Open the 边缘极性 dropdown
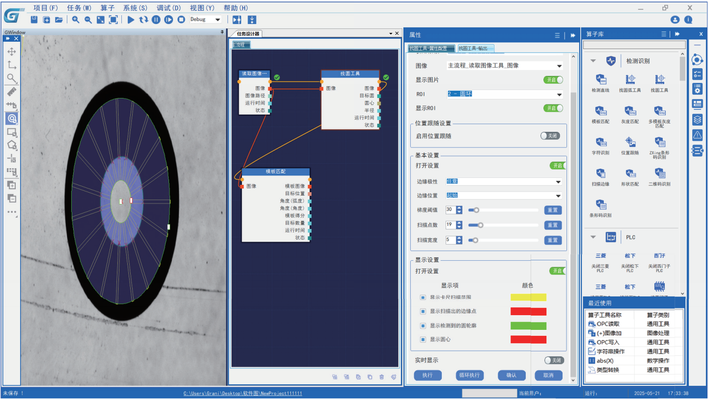 coord(558,182)
